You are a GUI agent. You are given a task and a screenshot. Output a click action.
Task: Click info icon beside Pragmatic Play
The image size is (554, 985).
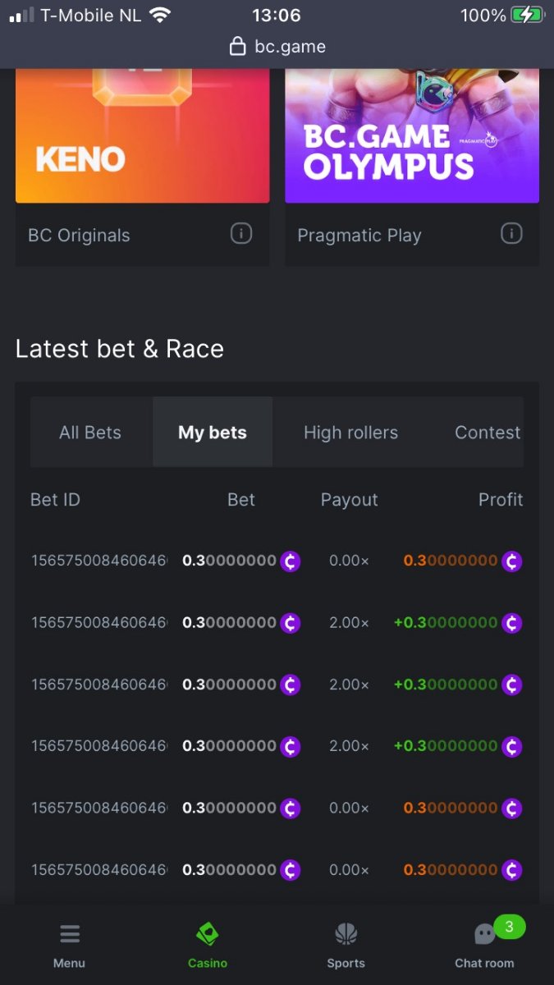pos(511,234)
